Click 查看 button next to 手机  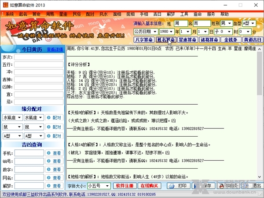point(54,153)
